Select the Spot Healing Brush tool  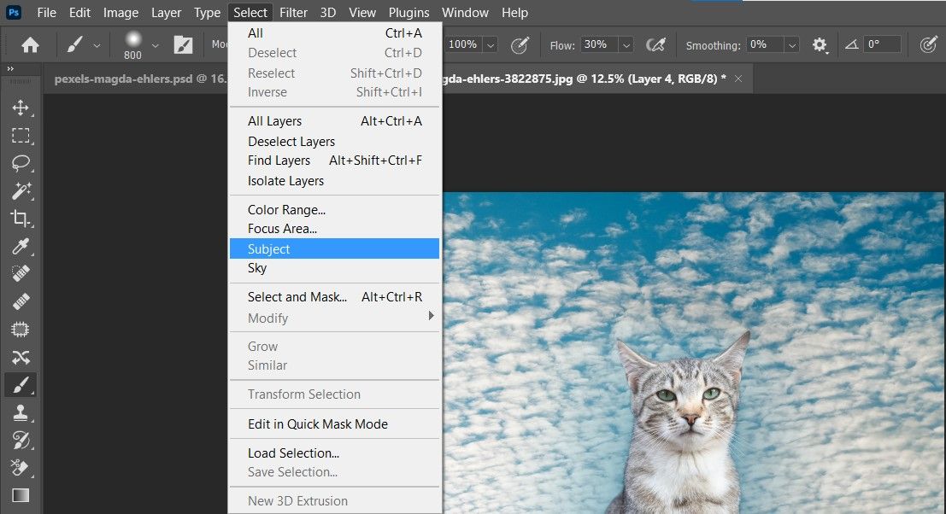pos(21,273)
